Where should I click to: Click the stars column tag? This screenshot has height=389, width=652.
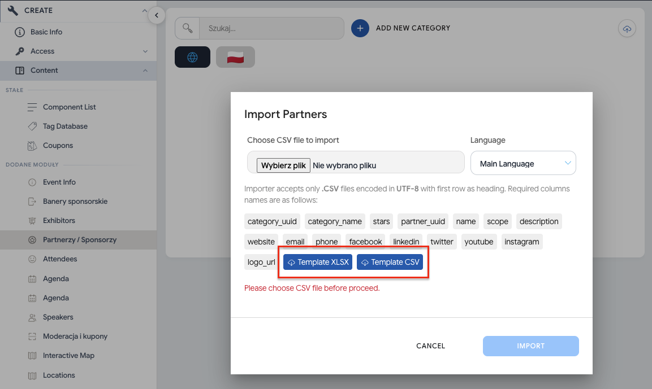tap(381, 221)
